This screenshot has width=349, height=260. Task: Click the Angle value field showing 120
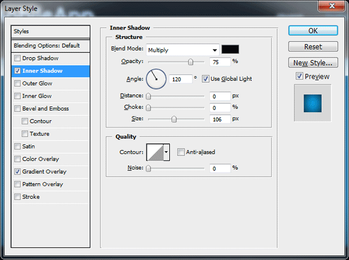coord(180,79)
